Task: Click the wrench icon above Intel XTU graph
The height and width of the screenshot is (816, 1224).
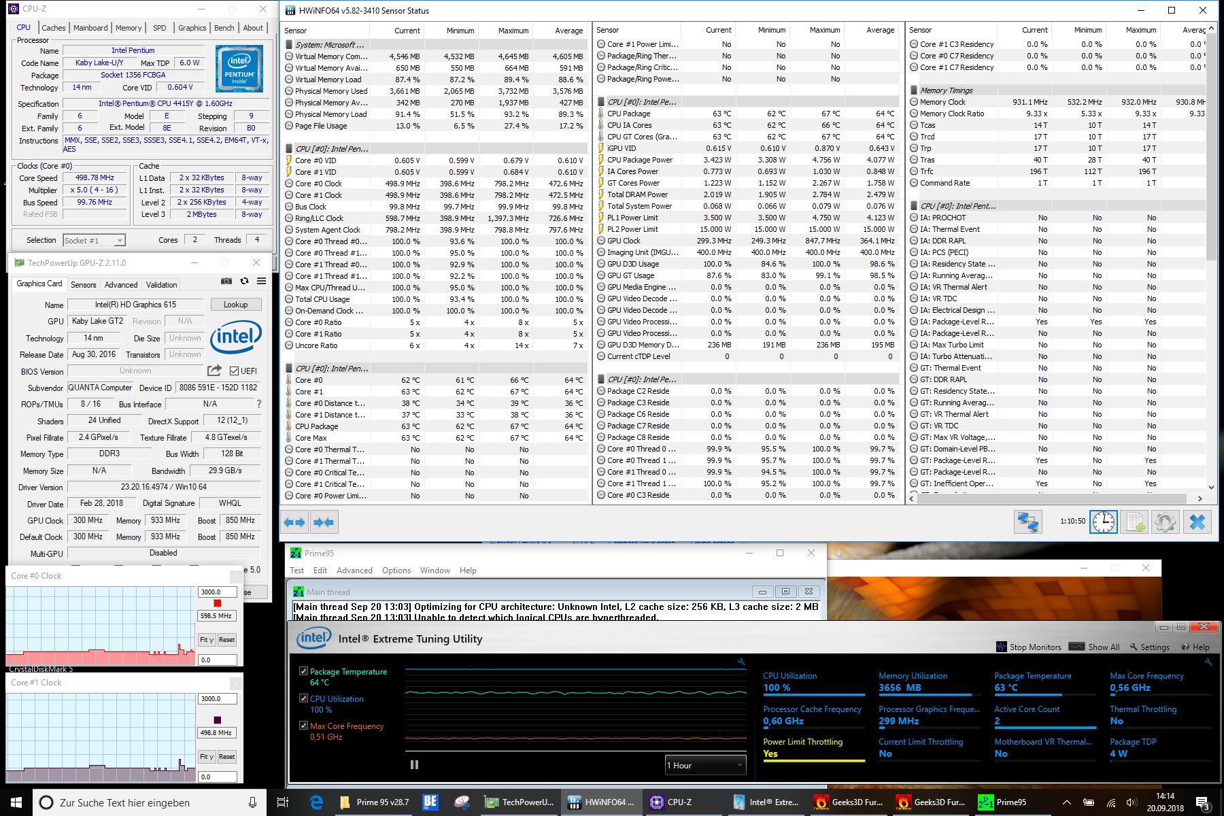Action: click(741, 662)
